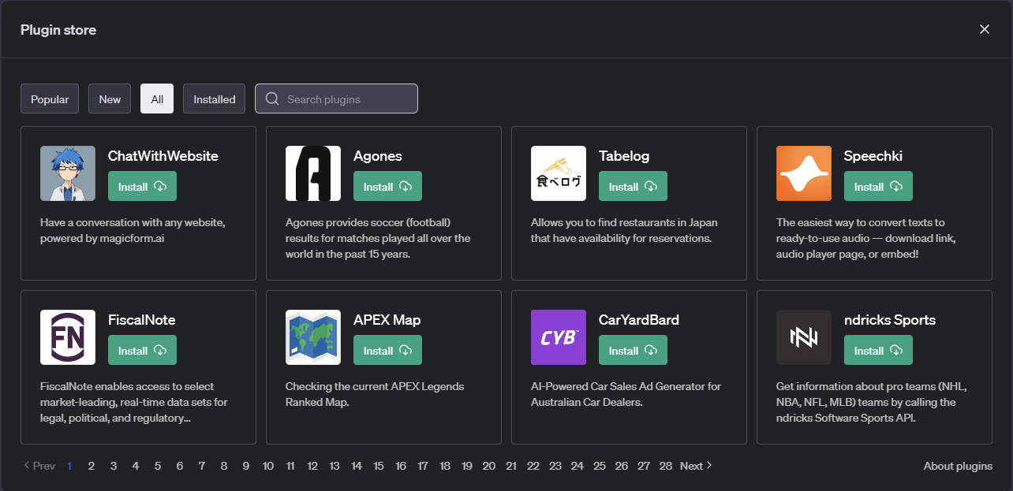Viewport: 1013px width, 491px height.
Task: Open page 21
Action: tap(511, 466)
